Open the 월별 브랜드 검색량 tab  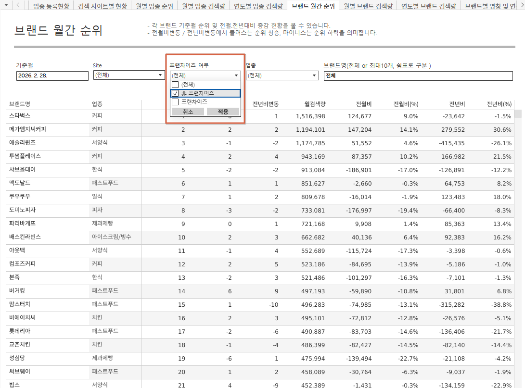[368, 6]
